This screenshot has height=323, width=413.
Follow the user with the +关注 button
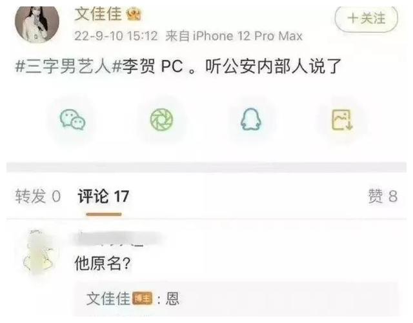(x=366, y=19)
